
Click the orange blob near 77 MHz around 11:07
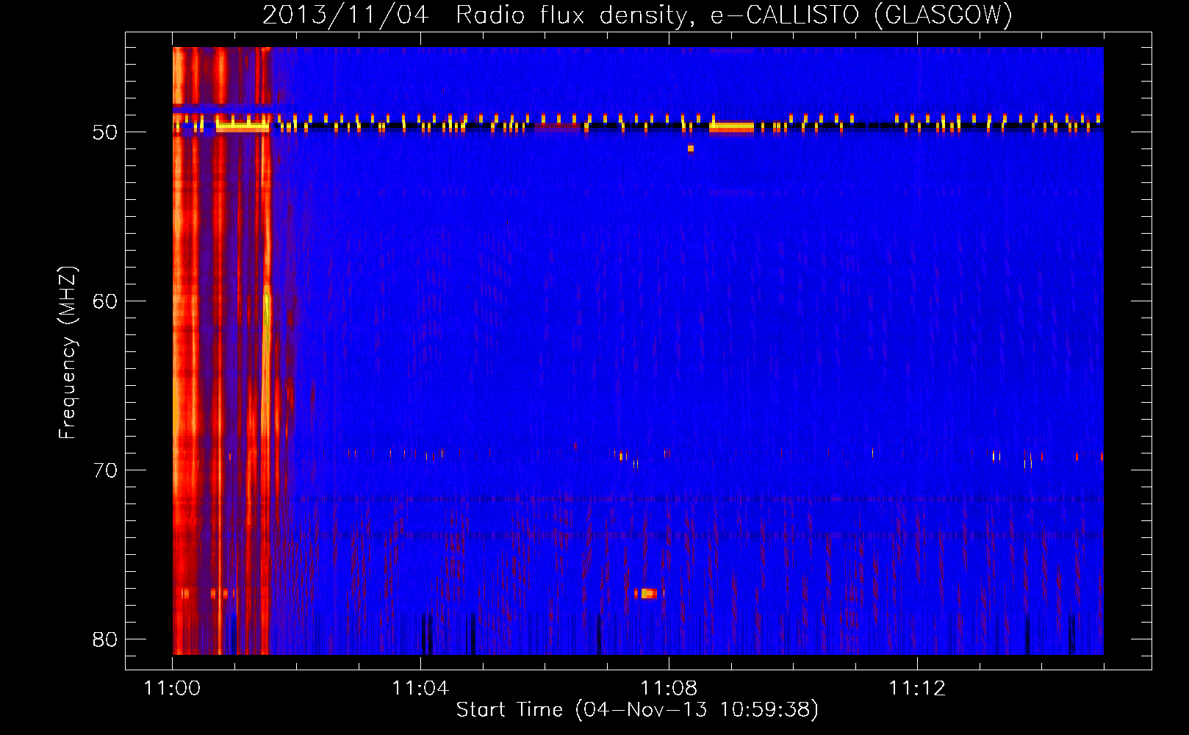point(647,593)
